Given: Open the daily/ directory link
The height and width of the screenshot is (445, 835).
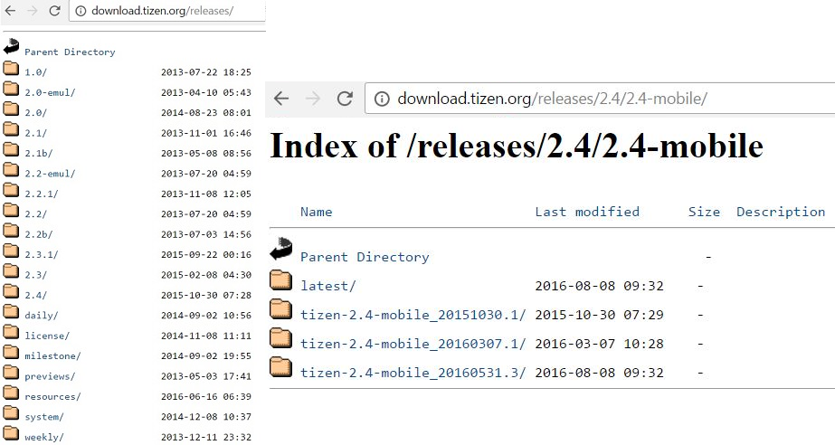Looking at the screenshot, I should click(42, 316).
